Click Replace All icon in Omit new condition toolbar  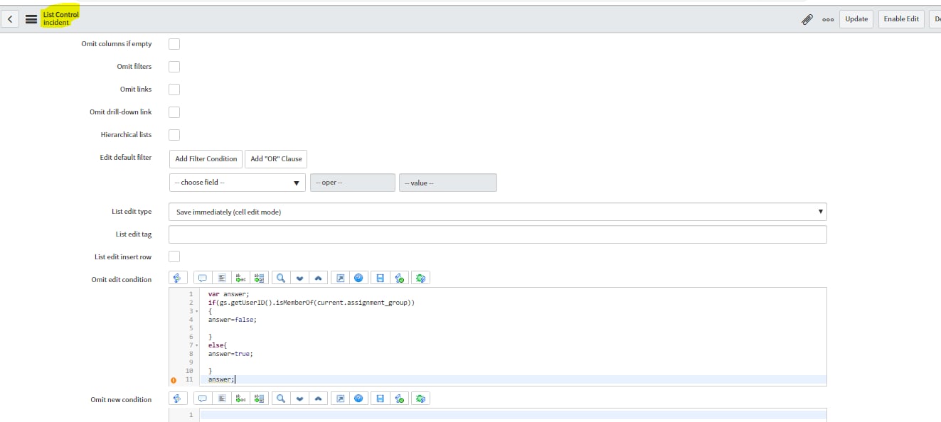pyautogui.click(x=259, y=399)
